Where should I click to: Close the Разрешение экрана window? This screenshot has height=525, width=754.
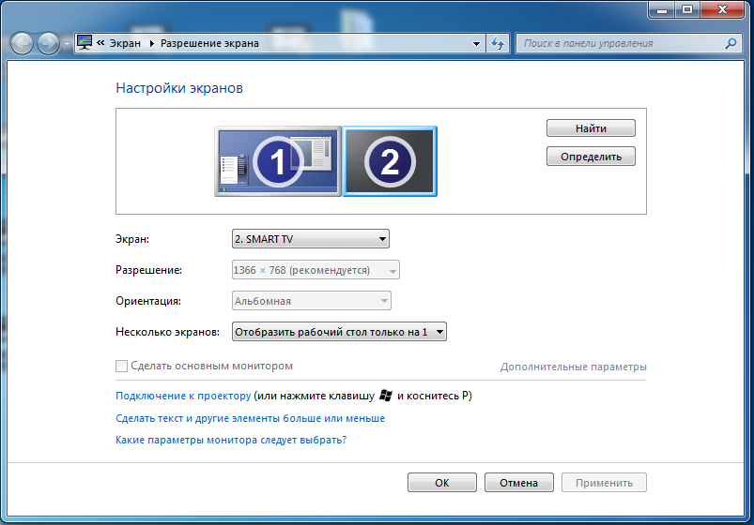coord(722,10)
